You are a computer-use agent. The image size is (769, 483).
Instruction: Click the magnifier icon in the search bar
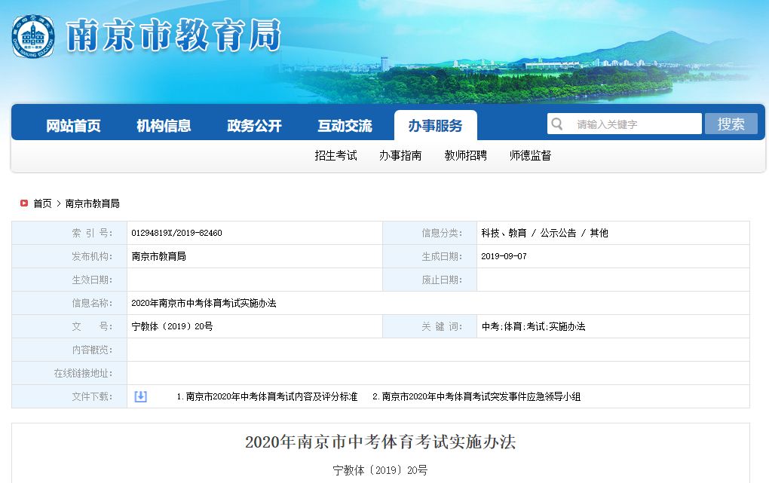557,123
